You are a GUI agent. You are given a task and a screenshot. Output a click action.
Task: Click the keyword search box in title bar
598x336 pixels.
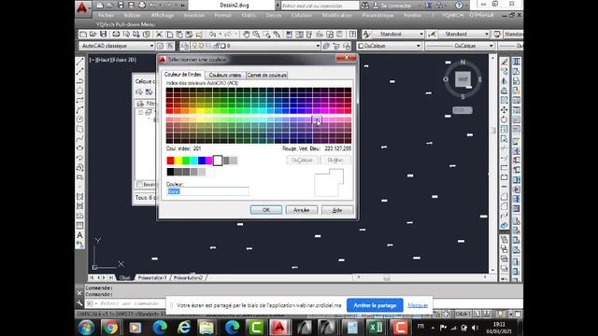[320, 6]
